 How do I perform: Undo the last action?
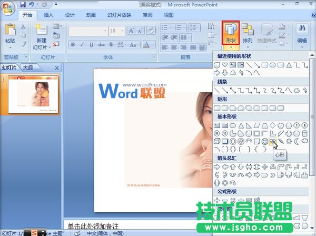pos(32,4)
